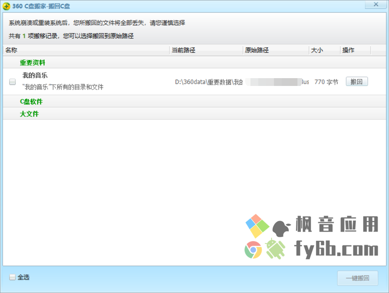Image resolution: width=389 pixels, height=293 pixels.
Task: Click the 系统崩溃或重装系统后 warning text
Action: (97, 23)
